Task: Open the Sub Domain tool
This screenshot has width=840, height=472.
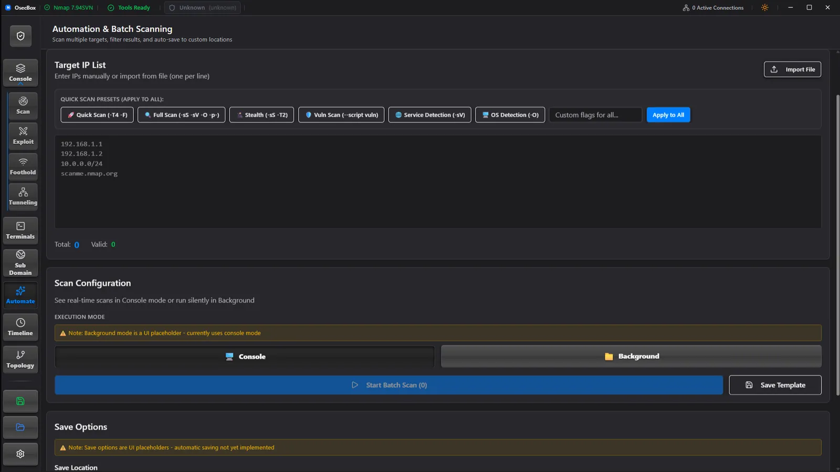Action: (20, 263)
